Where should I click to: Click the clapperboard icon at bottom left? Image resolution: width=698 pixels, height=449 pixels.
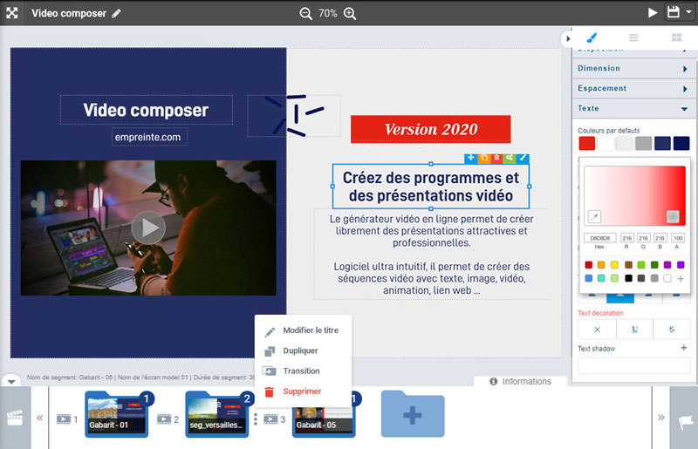click(14, 418)
